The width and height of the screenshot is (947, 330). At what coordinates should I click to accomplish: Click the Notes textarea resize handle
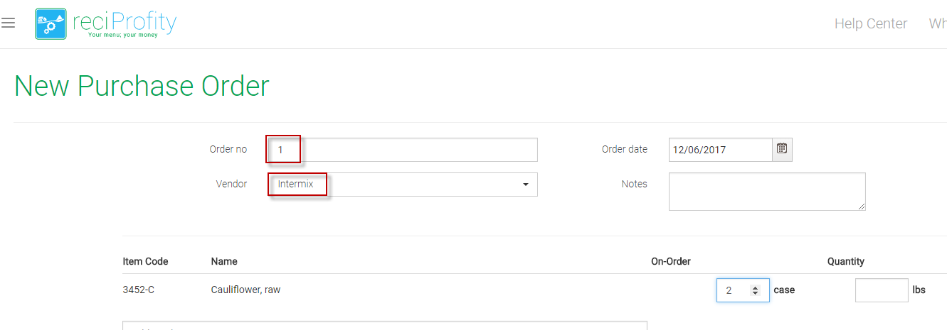[x=862, y=207]
